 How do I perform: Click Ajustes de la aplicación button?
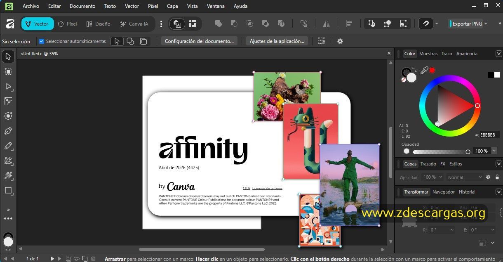277,41
